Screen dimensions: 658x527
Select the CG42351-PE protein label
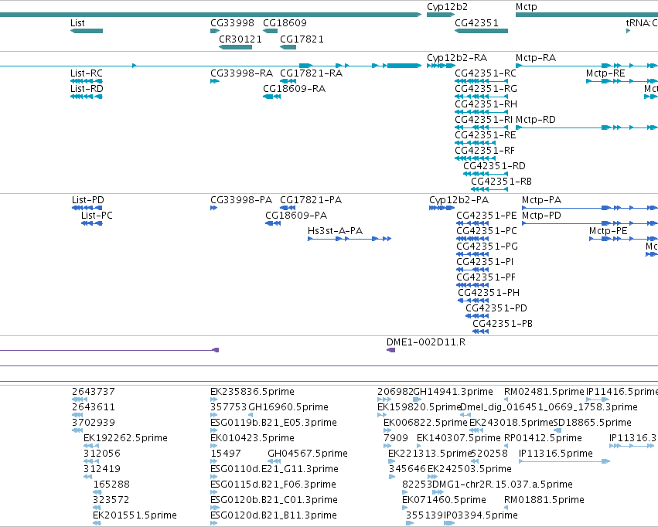pyautogui.click(x=486, y=216)
